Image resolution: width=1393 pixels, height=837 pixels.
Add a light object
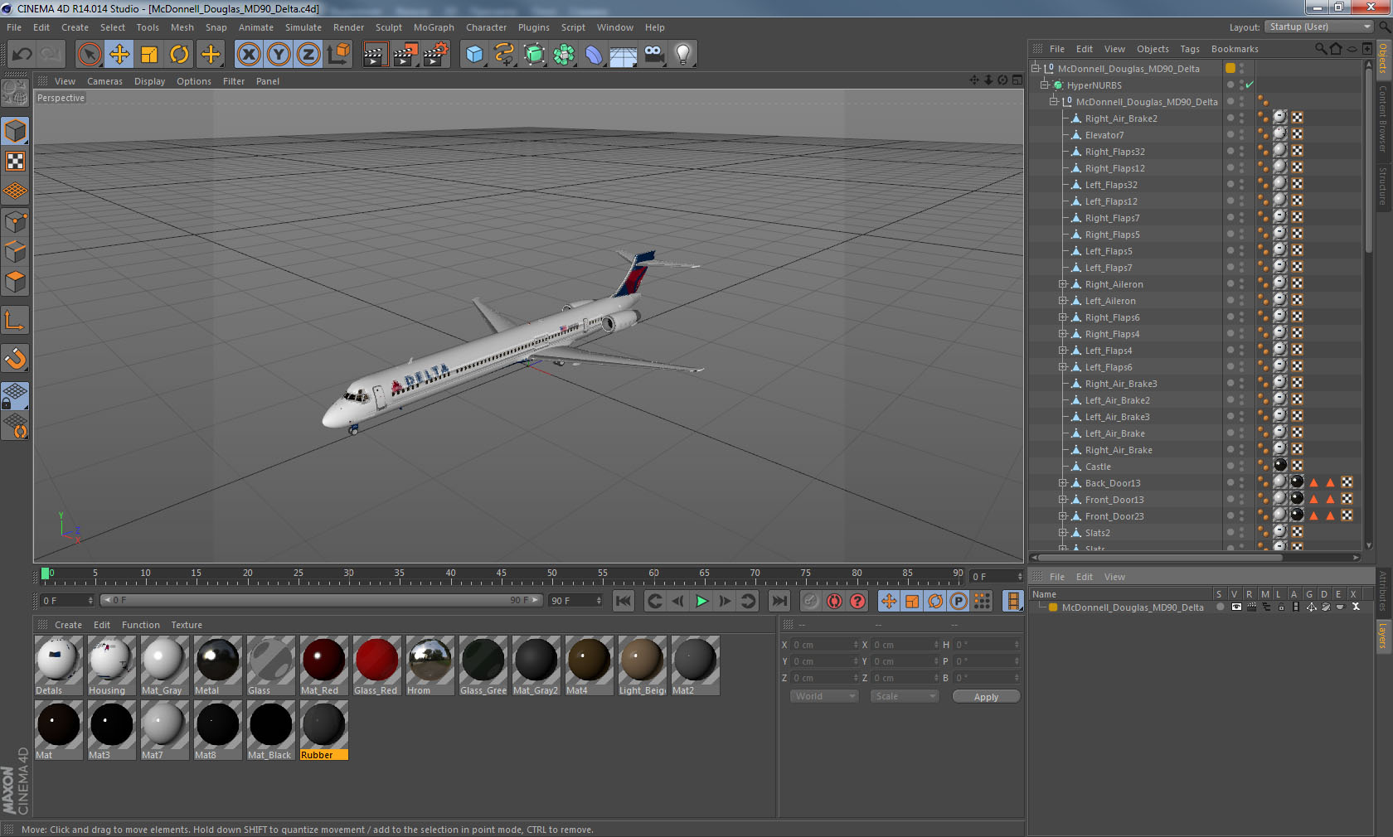[x=683, y=55]
